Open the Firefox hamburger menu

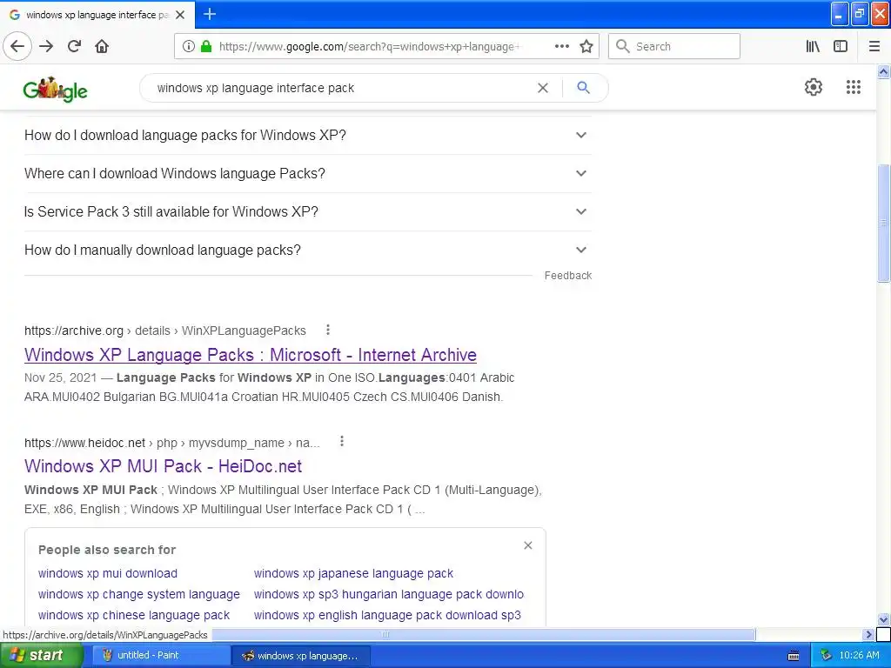pyautogui.click(x=874, y=46)
